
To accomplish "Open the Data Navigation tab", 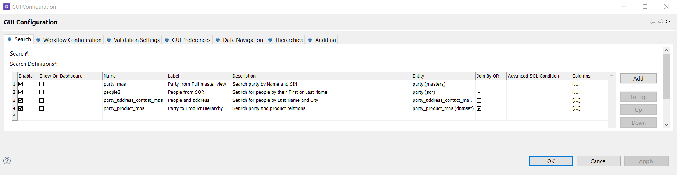I will pyautogui.click(x=243, y=40).
